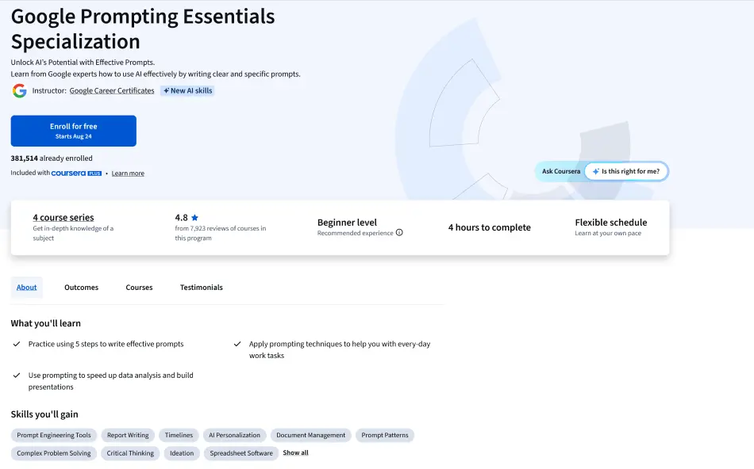Click the Ask Coursera button
This screenshot has height=469, width=754.
(x=561, y=171)
